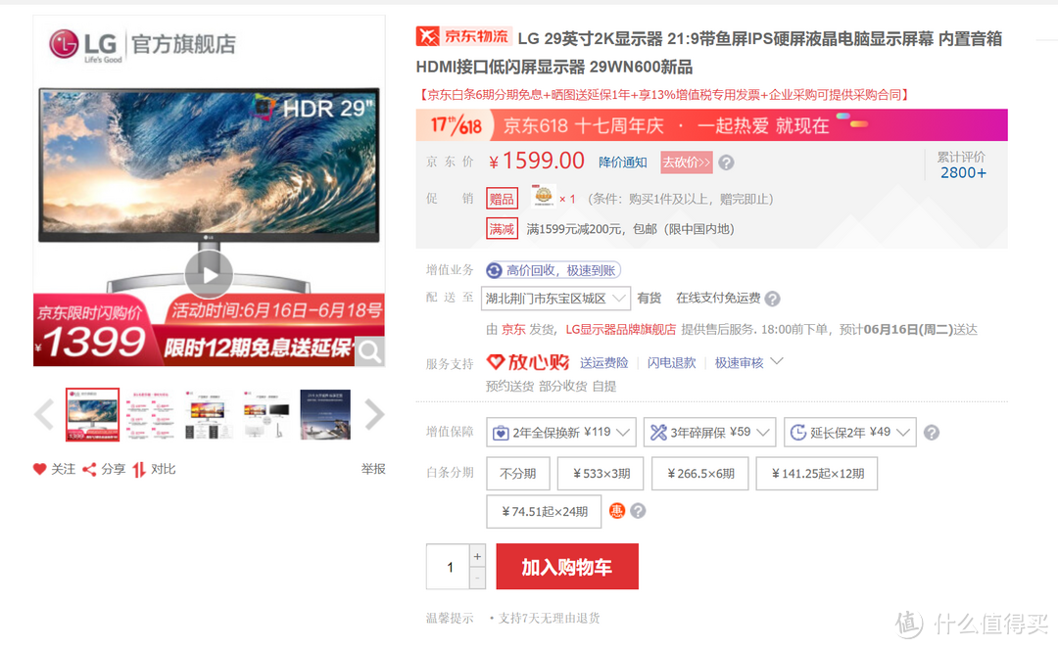Open the 赠品 gift item image

[x=543, y=196]
